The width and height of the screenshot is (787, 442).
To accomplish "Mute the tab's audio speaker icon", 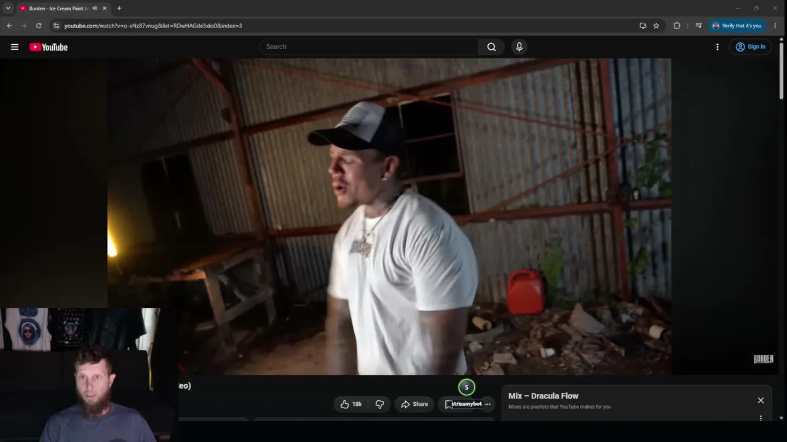I will point(95,9).
